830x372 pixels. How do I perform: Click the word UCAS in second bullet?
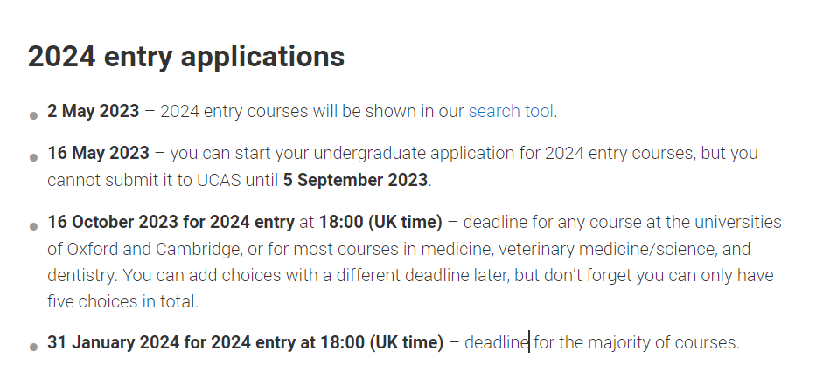click(219, 180)
